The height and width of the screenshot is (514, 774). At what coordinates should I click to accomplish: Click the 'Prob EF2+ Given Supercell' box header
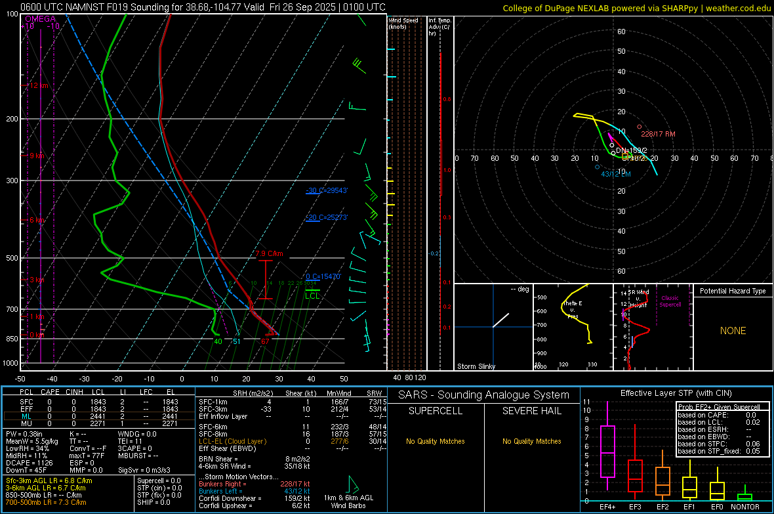tap(719, 407)
